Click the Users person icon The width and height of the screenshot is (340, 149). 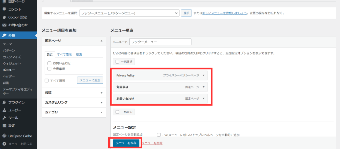[4, 110]
